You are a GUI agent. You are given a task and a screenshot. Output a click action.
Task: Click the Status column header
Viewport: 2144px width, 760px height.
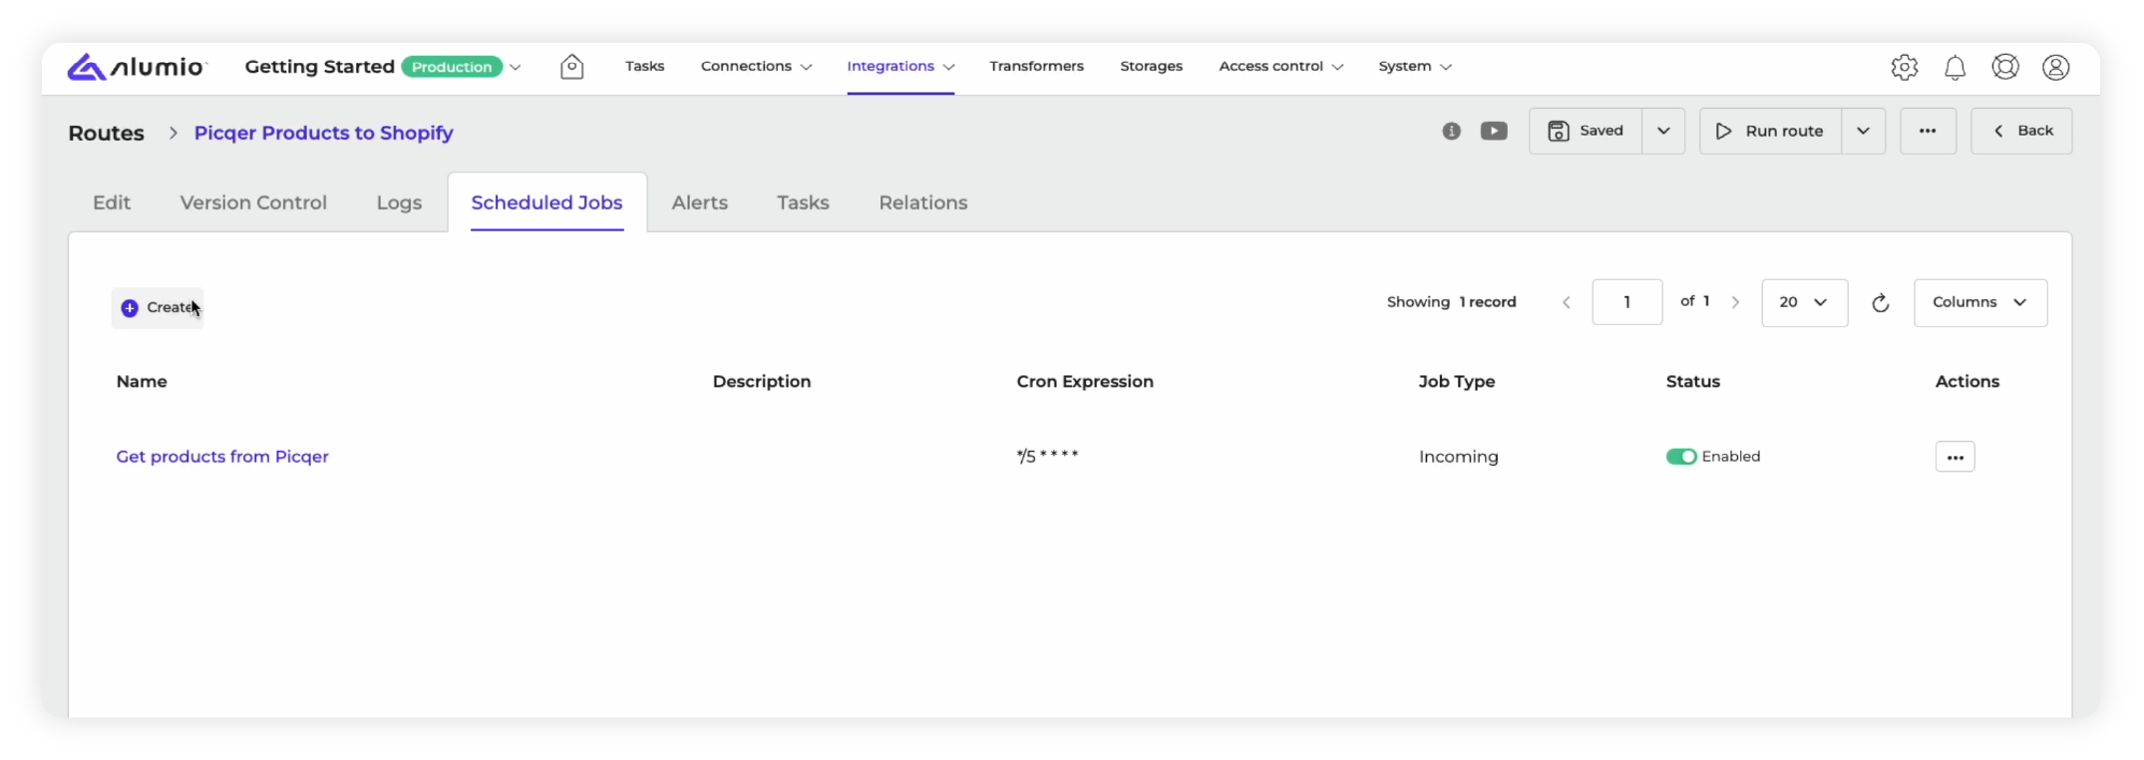(1692, 381)
